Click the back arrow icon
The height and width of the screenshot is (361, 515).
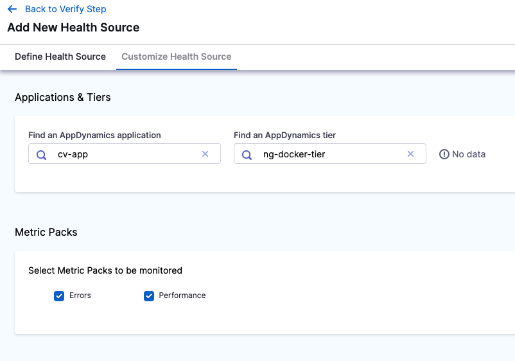12,9
